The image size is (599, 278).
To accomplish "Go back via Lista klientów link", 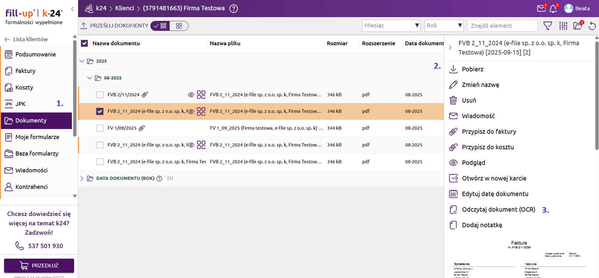I will [26, 39].
